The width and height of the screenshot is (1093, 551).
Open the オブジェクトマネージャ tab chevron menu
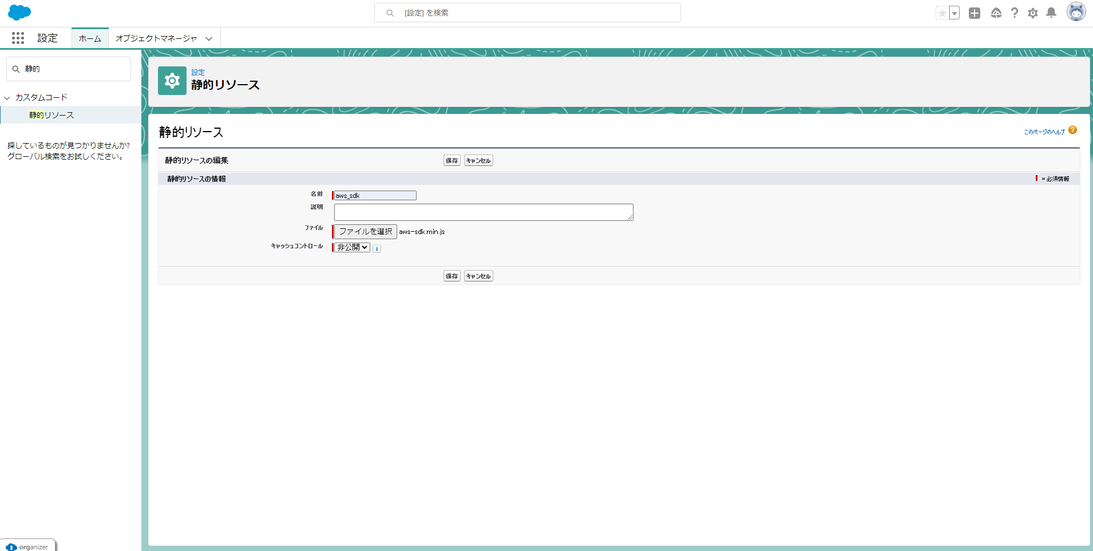209,38
